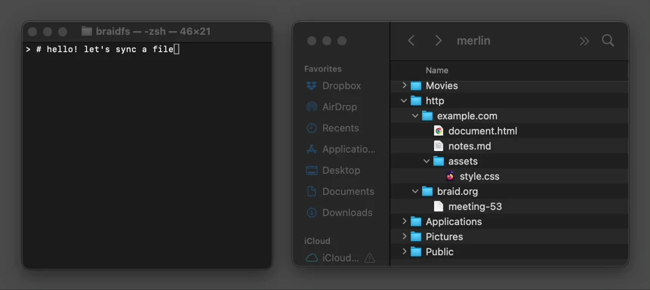Click the forward navigation arrow
650x290 pixels.
tap(438, 41)
